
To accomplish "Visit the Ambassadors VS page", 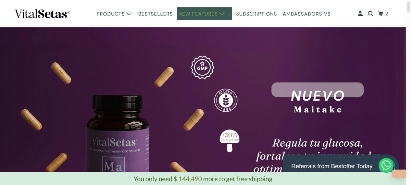I will 307,14.
